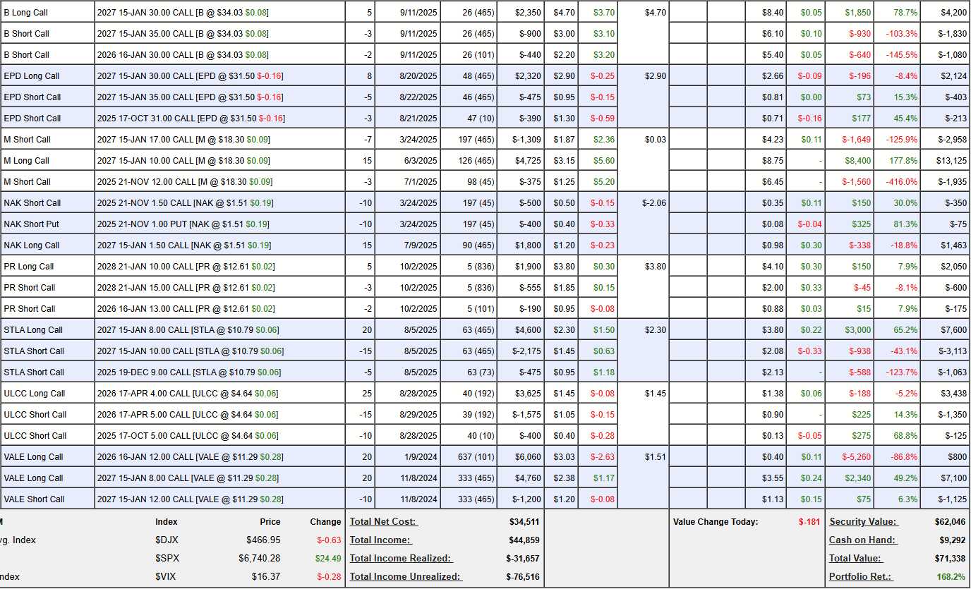The width and height of the screenshot is (971, 589).
Task: Select the B Long Call position cell
Action: tap(27, 13)
